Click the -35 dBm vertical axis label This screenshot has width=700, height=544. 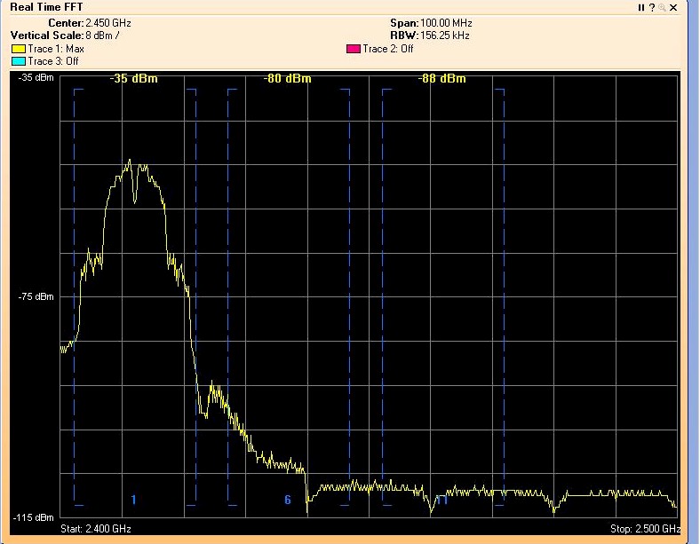(x=36, y=77)
